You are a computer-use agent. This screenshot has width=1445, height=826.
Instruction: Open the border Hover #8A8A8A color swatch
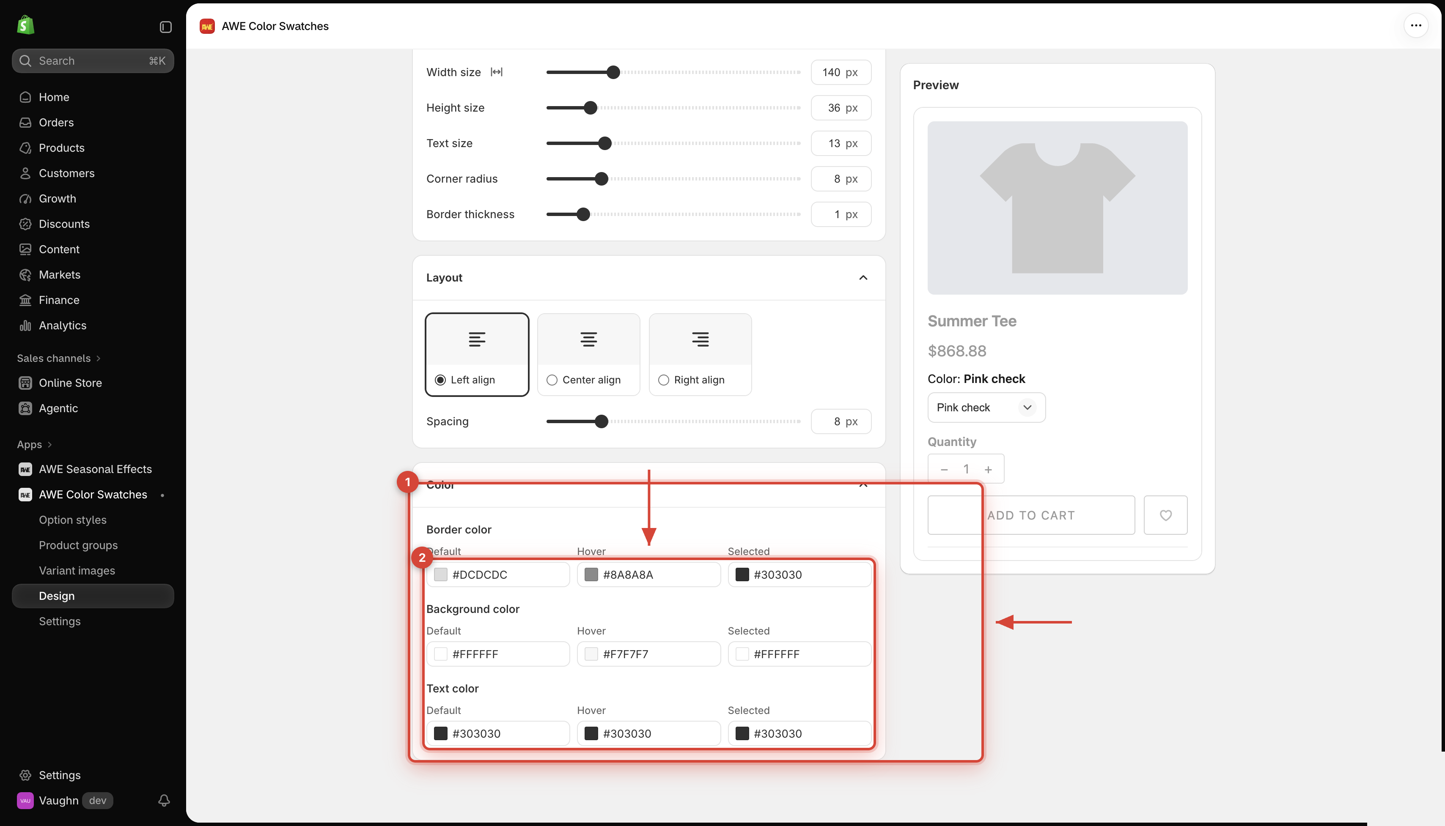tap(591, 574)
